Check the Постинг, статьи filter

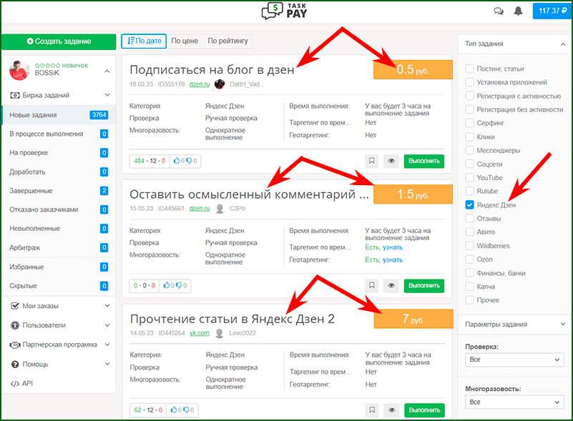(469, 69)
